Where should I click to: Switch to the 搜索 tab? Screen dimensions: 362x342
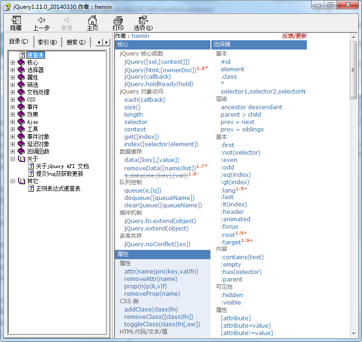[76, 42]
